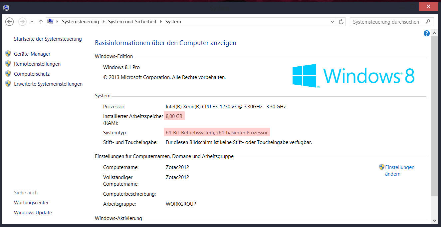Click the processor value Intel(R) Xeon(R)
The image size is (441, 227).
(x=226, y=107)
